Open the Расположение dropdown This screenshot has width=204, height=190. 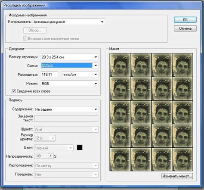click(x=66, y=165)
